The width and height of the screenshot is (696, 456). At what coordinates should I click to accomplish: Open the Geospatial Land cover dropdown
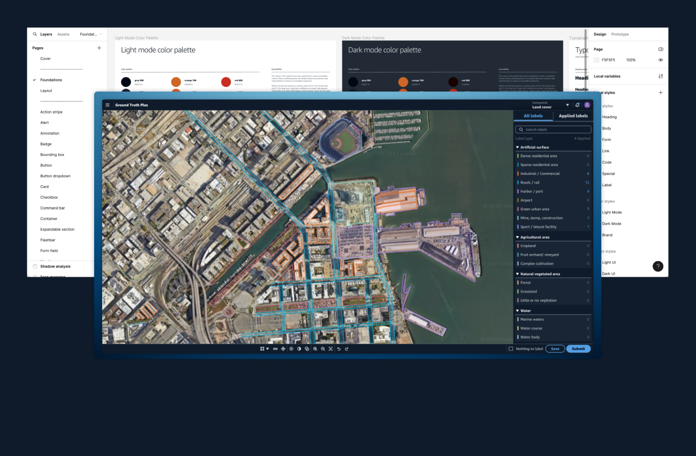[x=567, y=105]
